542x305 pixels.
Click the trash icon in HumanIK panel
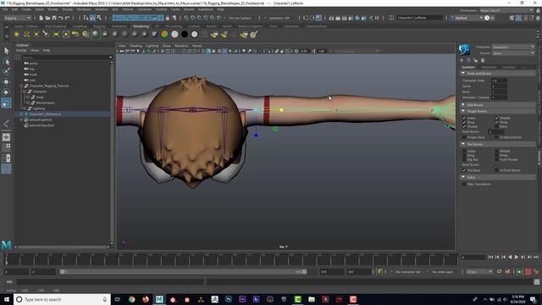click(x=483, y=60)
